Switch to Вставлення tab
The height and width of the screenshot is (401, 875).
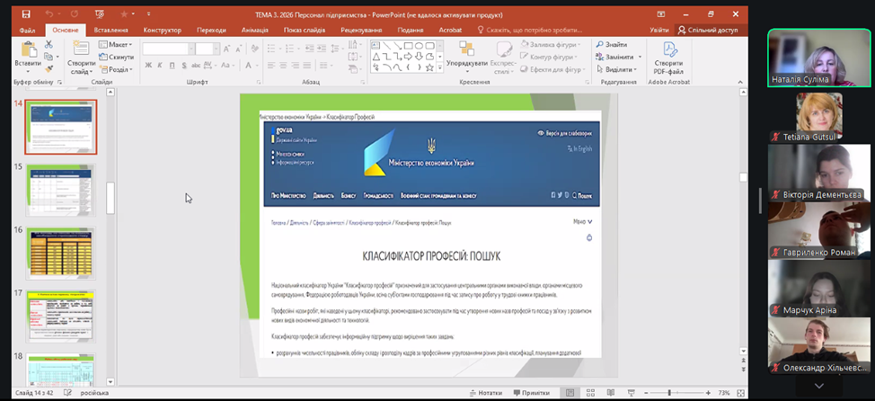[111, 31]
